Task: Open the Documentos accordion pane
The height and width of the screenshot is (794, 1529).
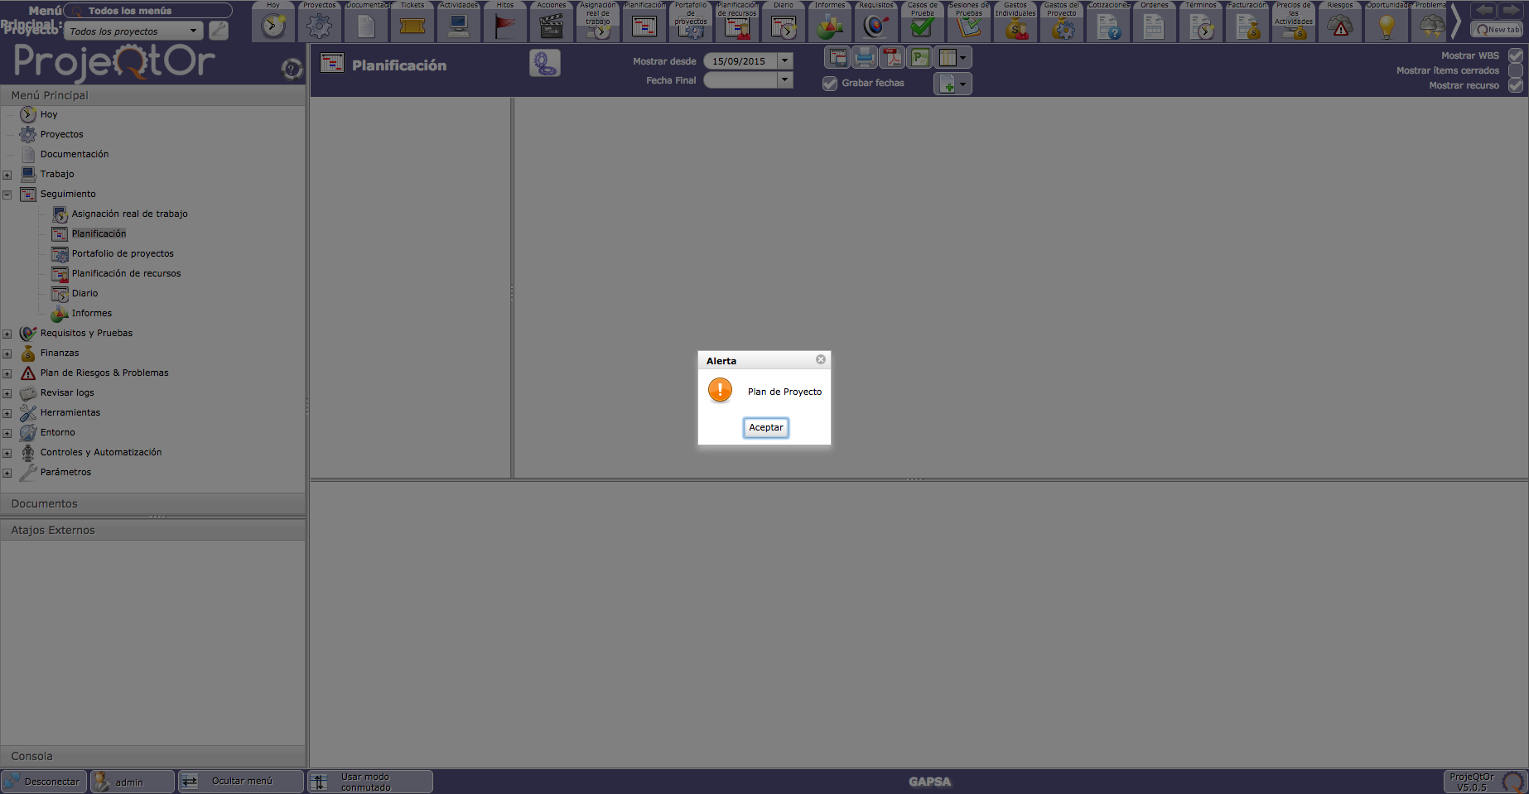Action: click(x=153, y=503)
